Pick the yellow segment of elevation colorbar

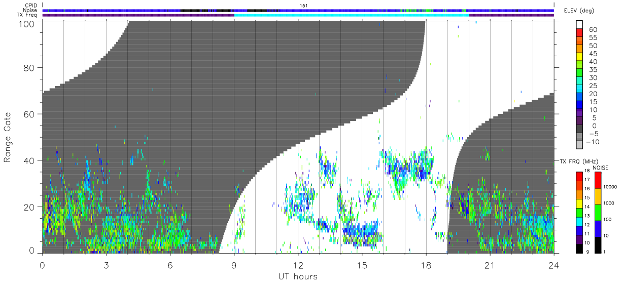(x=580, y=58)
